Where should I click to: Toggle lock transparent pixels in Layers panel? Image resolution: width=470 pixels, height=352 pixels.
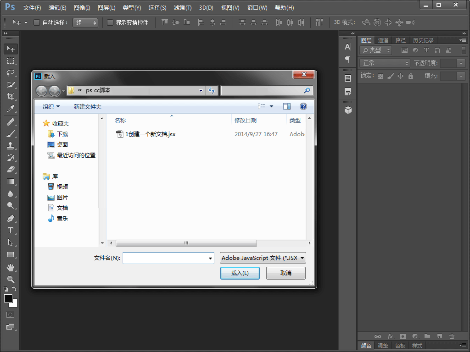380,76
